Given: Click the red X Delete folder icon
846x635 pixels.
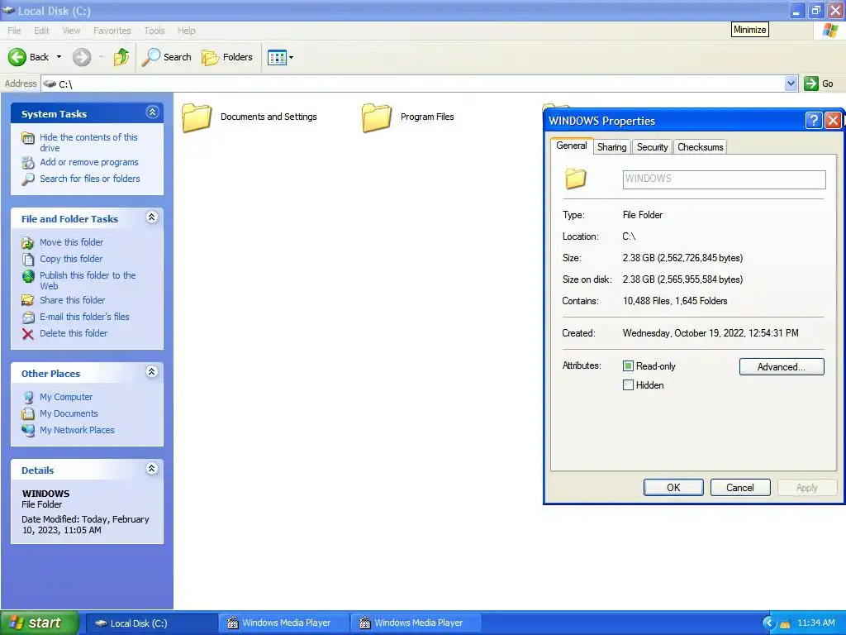Looking at the screenshot, I should [28, 334].
